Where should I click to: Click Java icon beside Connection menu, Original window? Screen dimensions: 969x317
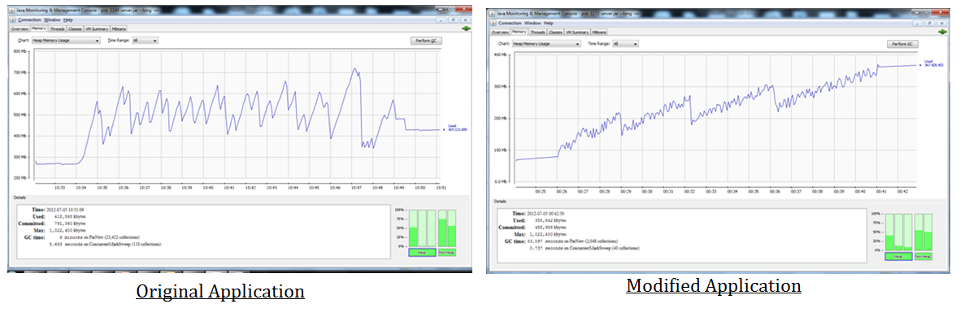pyautogui.click(x=13, y=20)
